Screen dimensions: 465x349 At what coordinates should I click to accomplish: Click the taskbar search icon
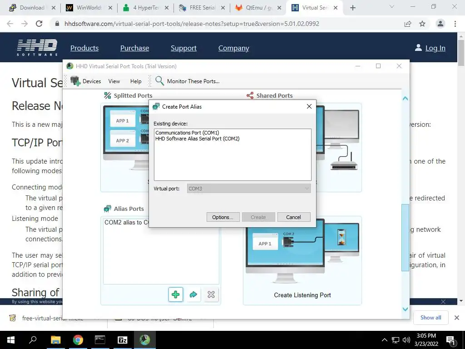click(33, 340)
